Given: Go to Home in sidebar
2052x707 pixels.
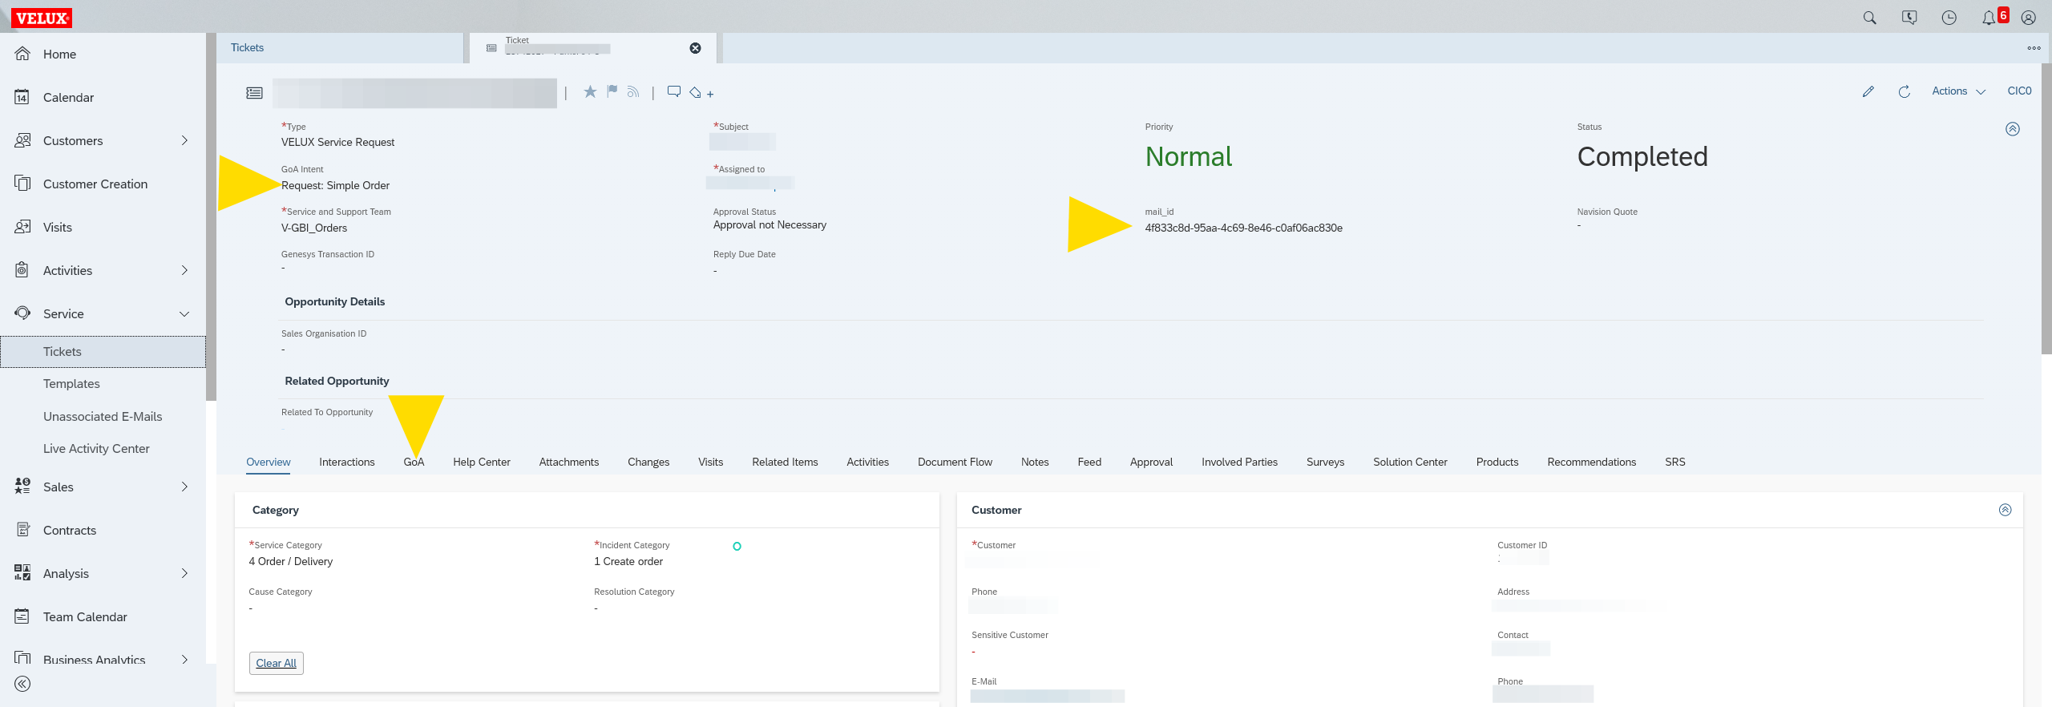Looking at the screenshot, I should click(x=59, y=55).
